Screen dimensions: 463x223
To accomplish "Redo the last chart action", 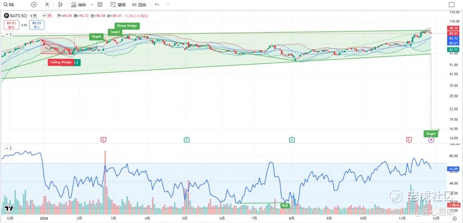I will (x=168, y=5).
